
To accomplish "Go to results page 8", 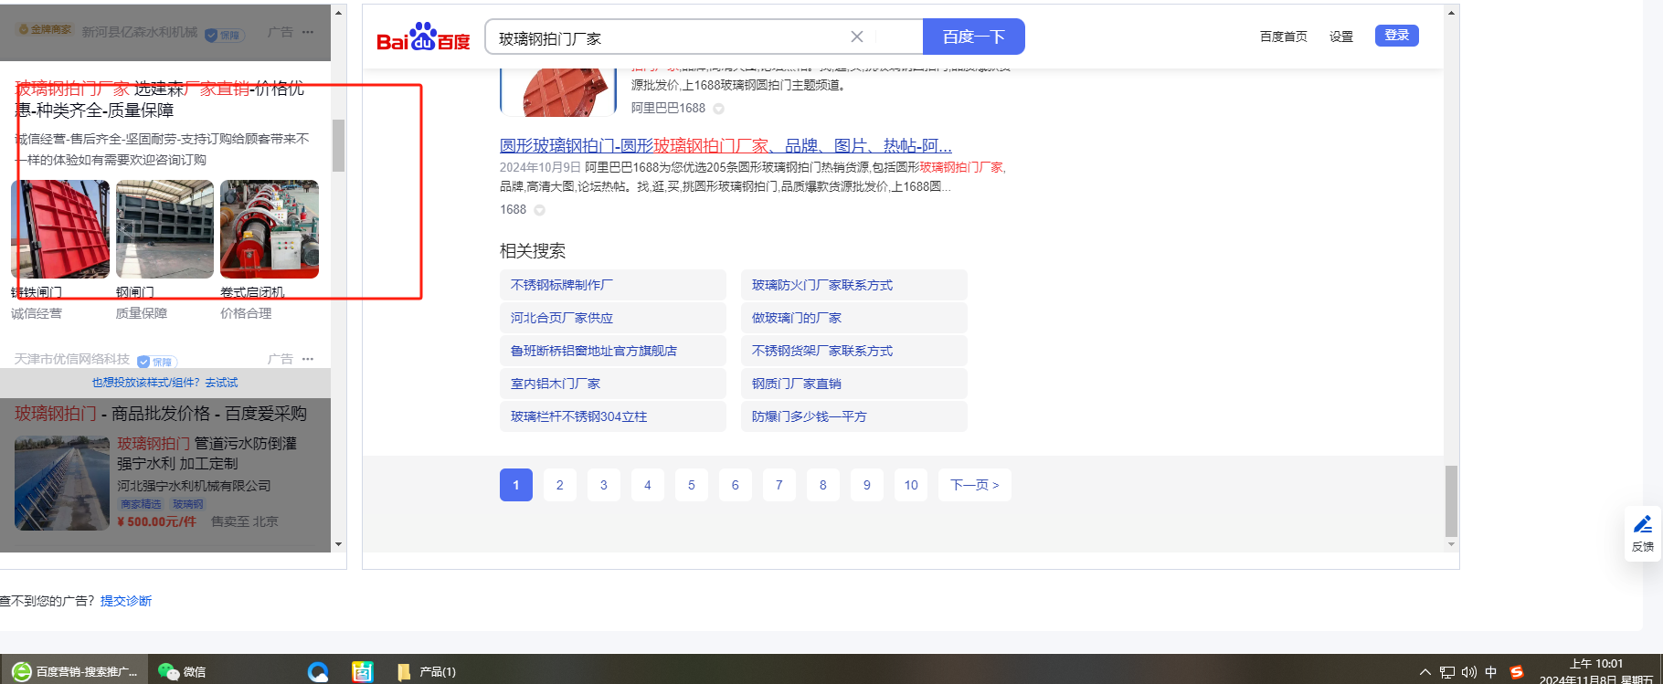I will tap(823, 485).
